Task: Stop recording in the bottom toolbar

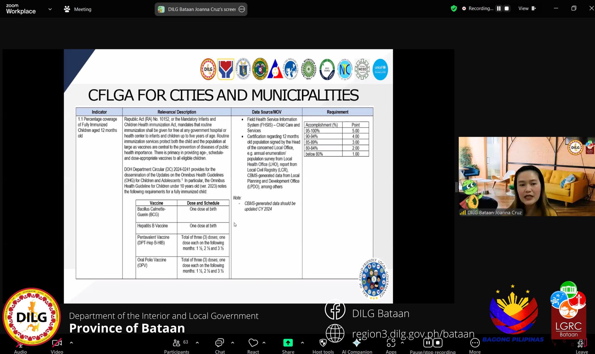Action: click(x=438, y=343)
